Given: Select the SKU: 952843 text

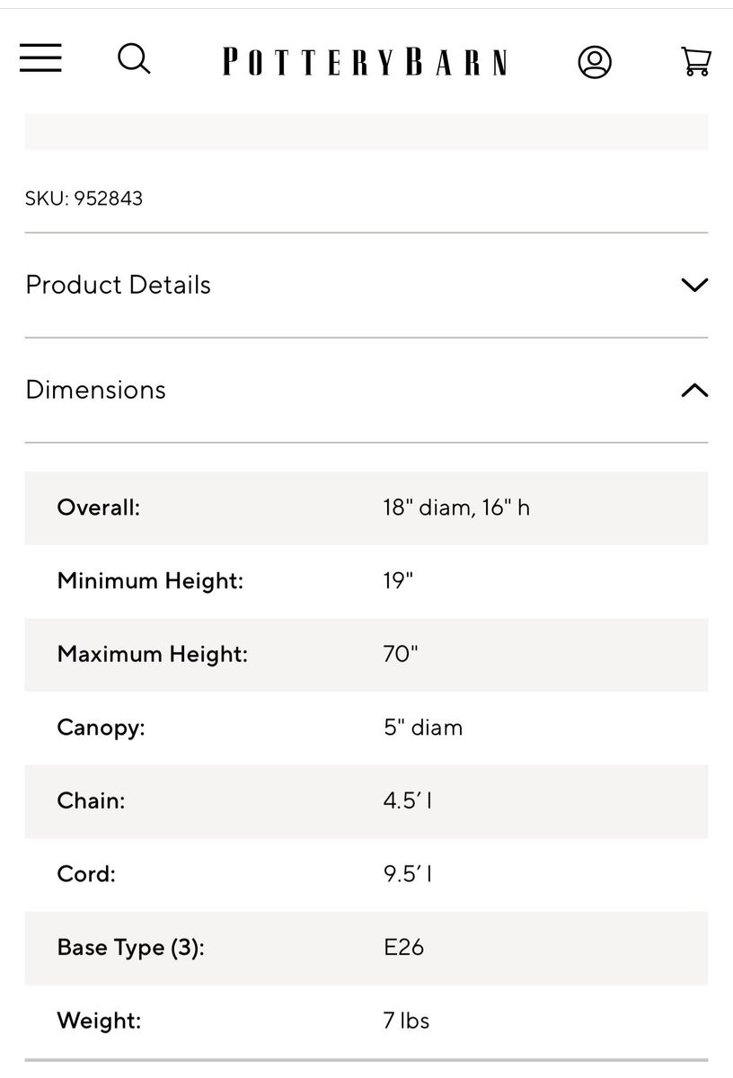Looking at the screenshot, I should (x=84, y=199).
